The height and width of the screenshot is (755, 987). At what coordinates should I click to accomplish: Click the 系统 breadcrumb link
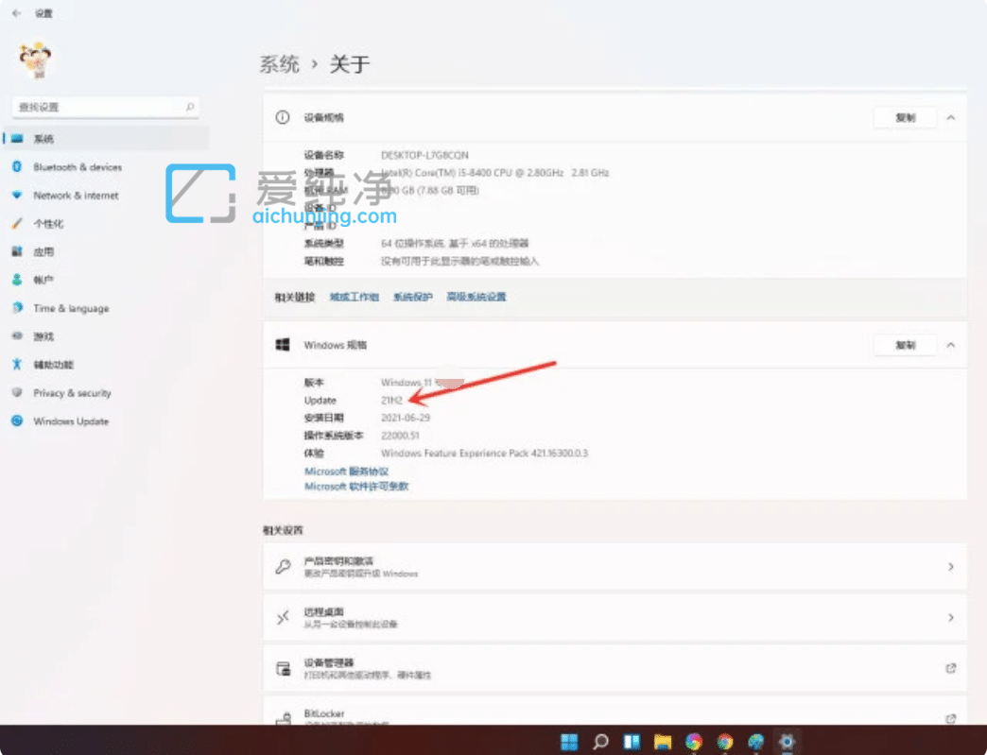[x=280, y=63]
